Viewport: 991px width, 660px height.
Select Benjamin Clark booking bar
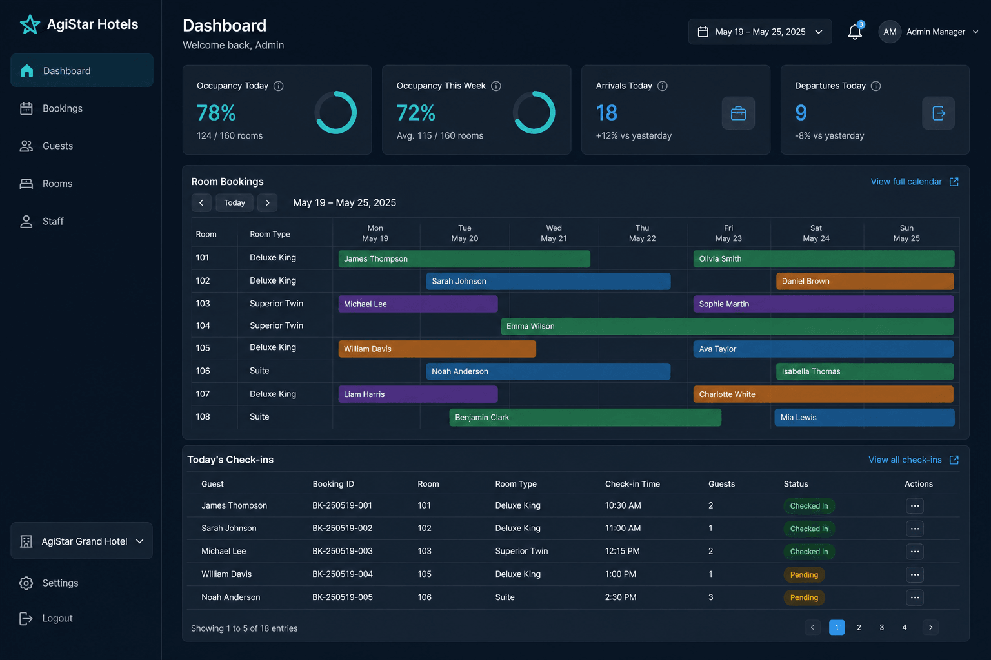(585, 417)
